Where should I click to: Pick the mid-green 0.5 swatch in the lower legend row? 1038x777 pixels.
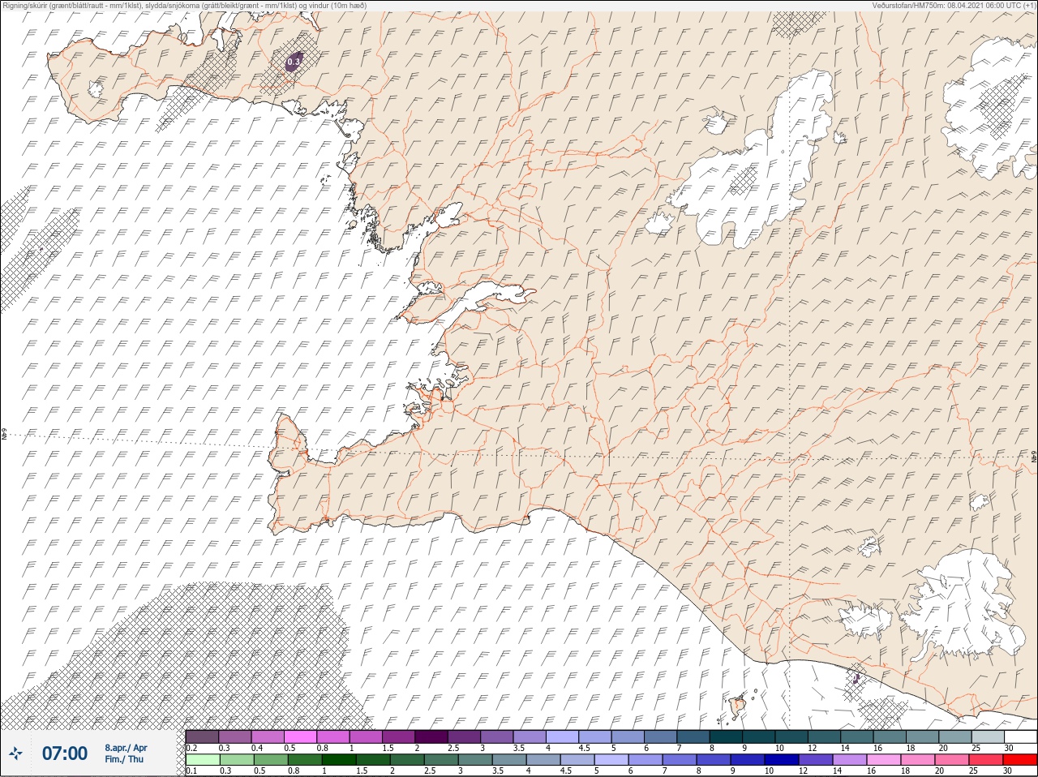click(271, 760)
